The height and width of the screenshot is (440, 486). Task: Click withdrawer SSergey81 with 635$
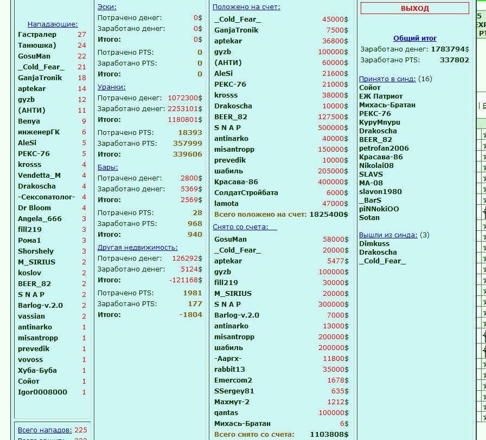pos(234,391)
